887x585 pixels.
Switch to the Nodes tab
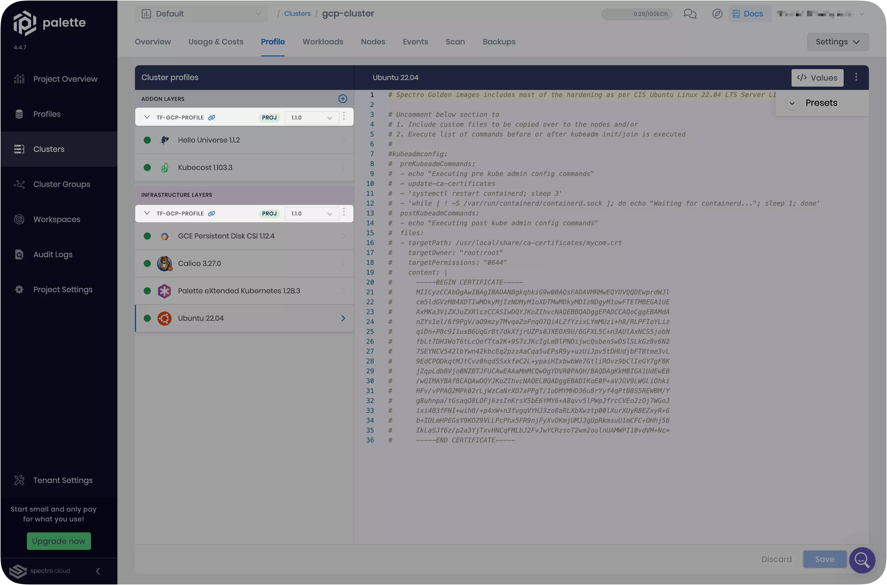[x=373, y=41]
